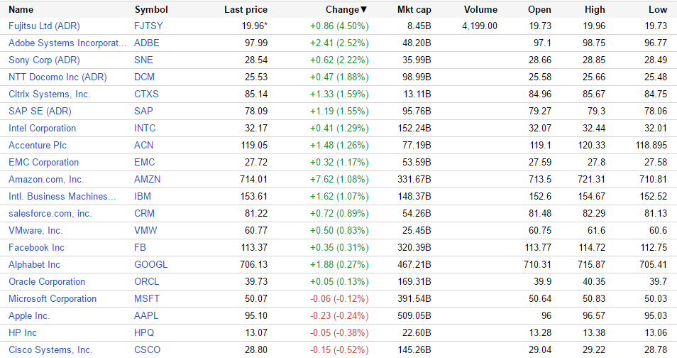The height and width of the screenshot is (358, 677).
Task: Open the Adobe Systems Incorporated link
Action: click(x=67, y=43)
